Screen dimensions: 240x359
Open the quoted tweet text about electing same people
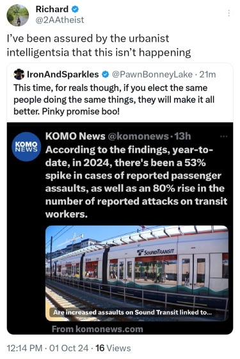pyautogui.click(x=114, y=99)
